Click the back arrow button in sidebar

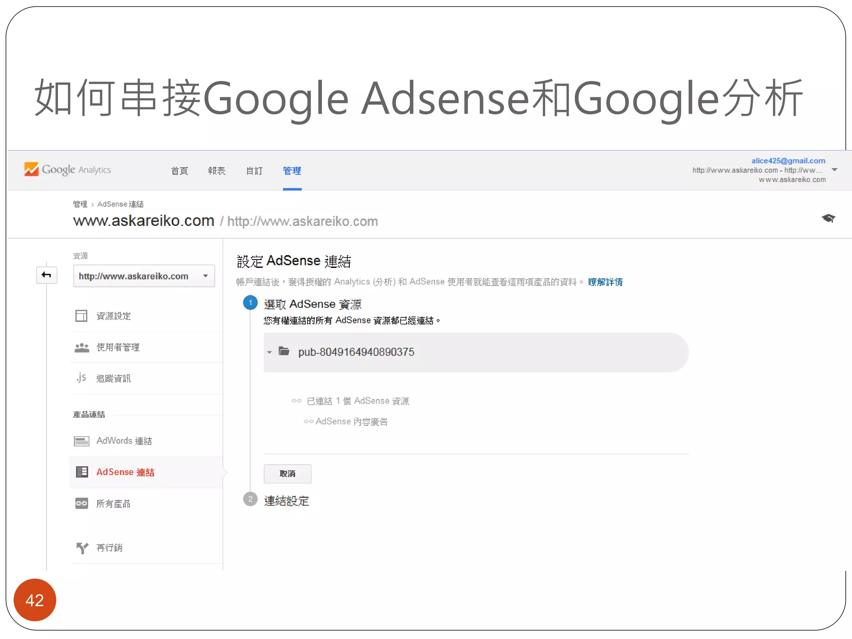pyautogui.click(x=47, y=275)
